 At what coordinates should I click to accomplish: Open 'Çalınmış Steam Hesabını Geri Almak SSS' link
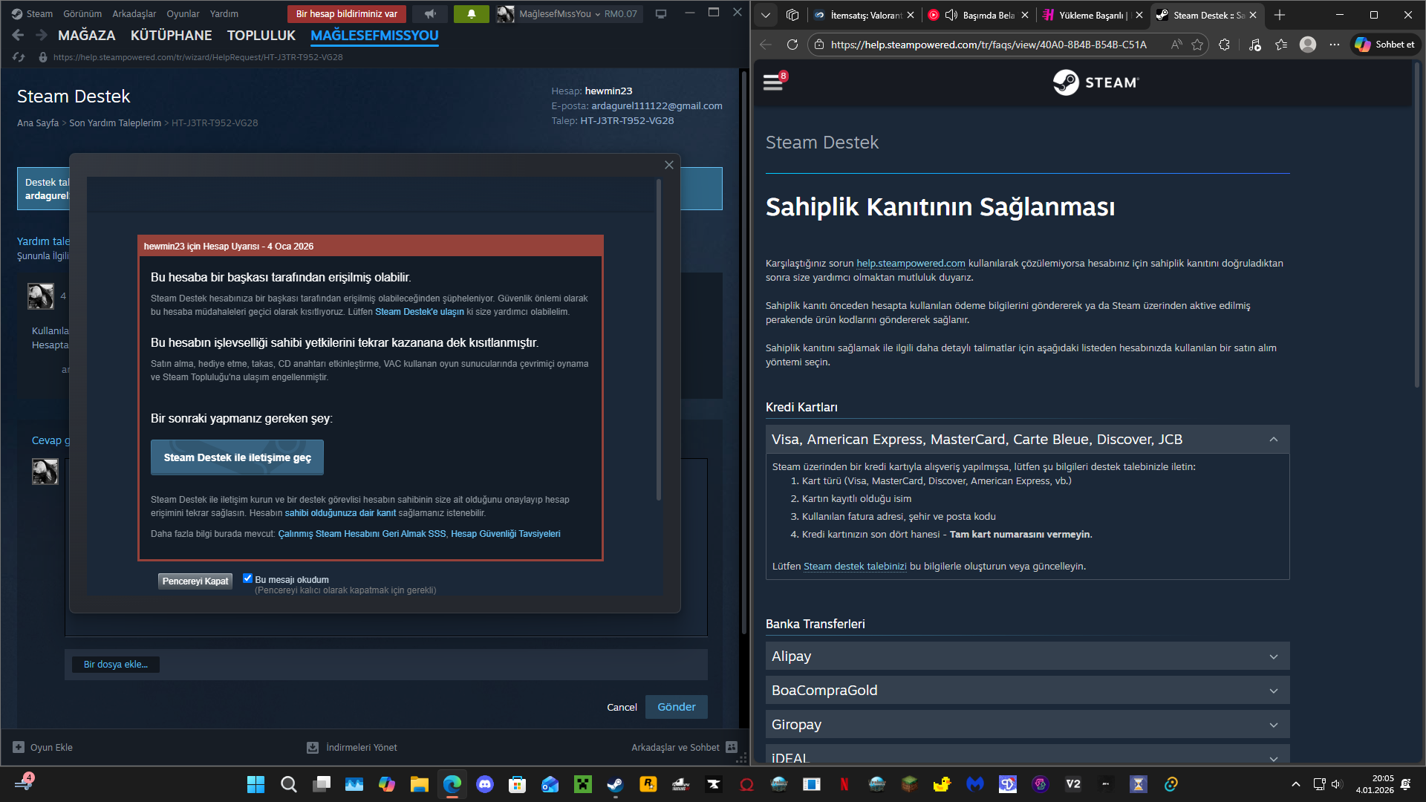click(x=362, y=534)
